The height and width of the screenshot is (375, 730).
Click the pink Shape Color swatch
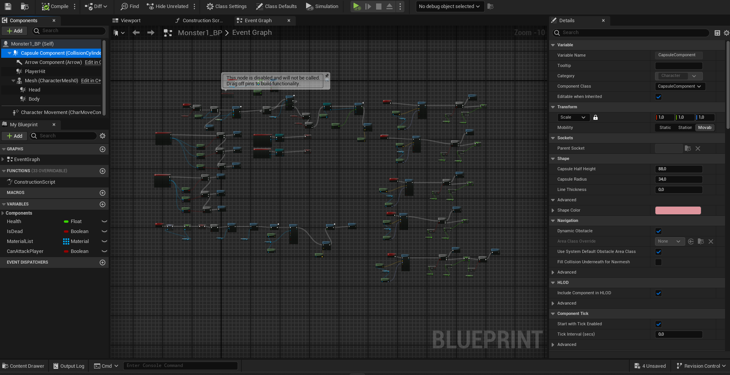pyautogui.click(x=678, y=210)
